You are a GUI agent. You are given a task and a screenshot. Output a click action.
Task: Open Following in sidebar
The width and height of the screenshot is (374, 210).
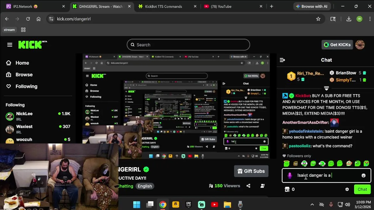(x=22, y=86)
